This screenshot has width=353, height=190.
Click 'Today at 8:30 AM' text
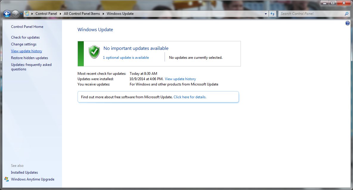point(143,74)
